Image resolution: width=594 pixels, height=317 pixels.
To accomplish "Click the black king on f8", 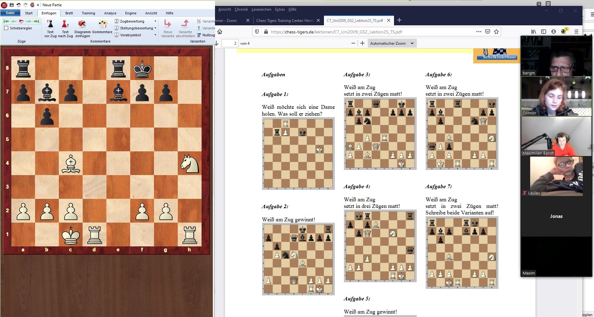I will (x=142, y=68).
